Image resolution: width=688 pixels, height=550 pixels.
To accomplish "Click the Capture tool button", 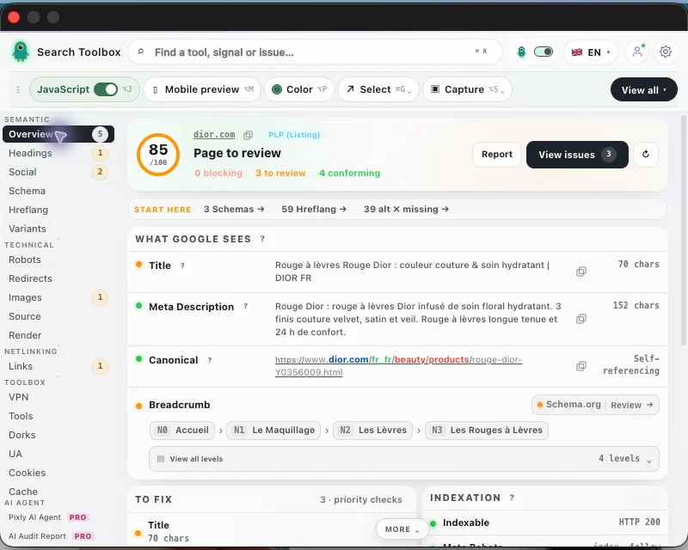I will point(467,89).
